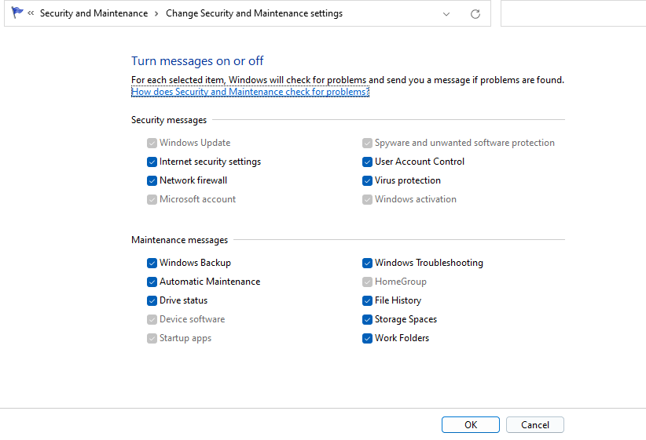Viewport: 646px width, 440px height.
Task: Click in the search box
Action: pos(572,14)
